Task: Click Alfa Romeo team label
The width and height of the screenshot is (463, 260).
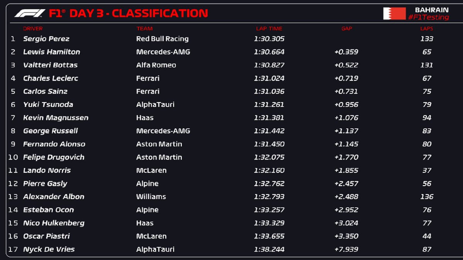Action: point(156,65)
